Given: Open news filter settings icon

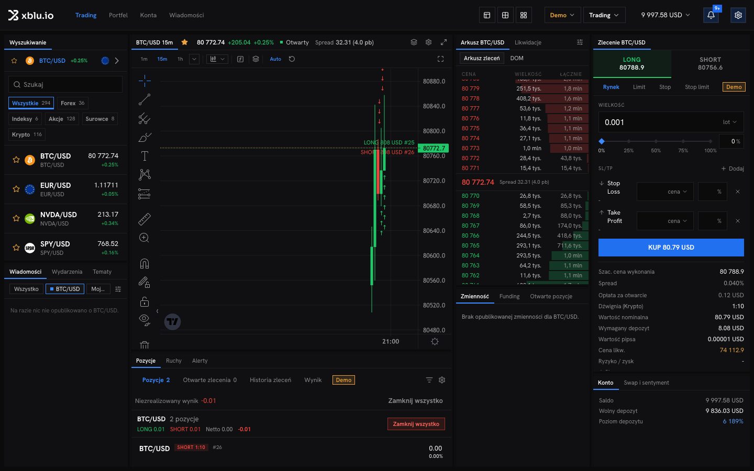Looking at the screenshot, I should point(118,289).
